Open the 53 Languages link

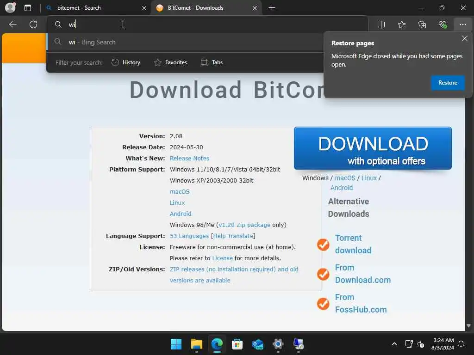tap(189, 236)
